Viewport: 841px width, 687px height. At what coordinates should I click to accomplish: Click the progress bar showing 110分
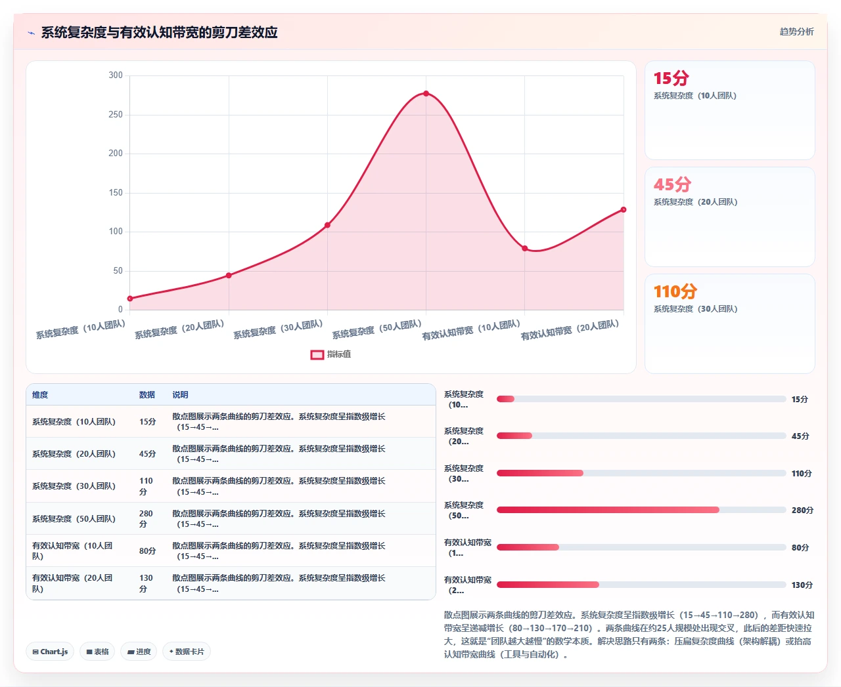tap(641, 473)
